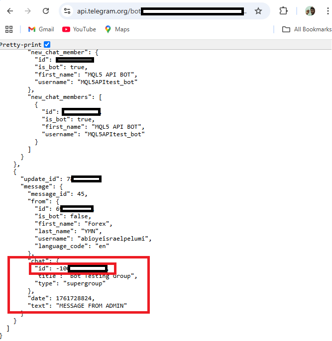Click the "new_chat_member" key text

pos(58,52)
